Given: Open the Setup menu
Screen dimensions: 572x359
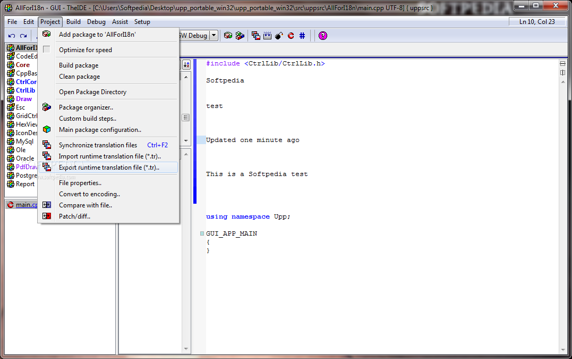Looking at the screenshot, I should pyautogui.click(x=142, y=22).
